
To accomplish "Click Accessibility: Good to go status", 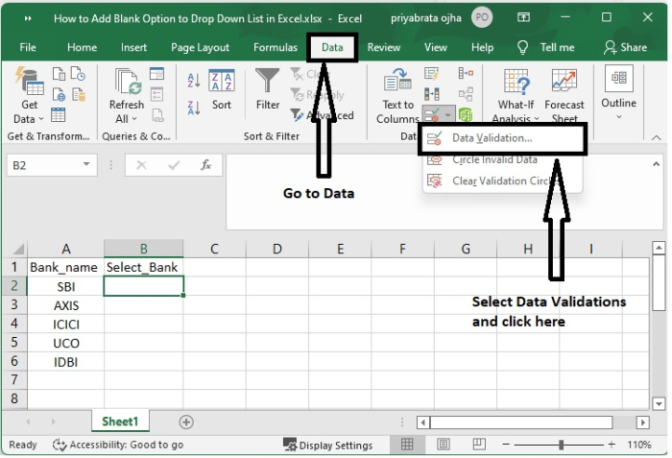I will coord(118,445).
